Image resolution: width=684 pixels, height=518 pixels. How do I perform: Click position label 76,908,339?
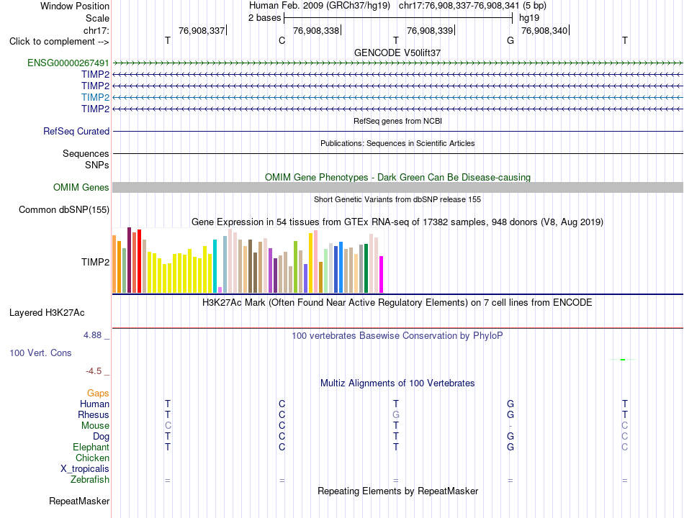430,30
